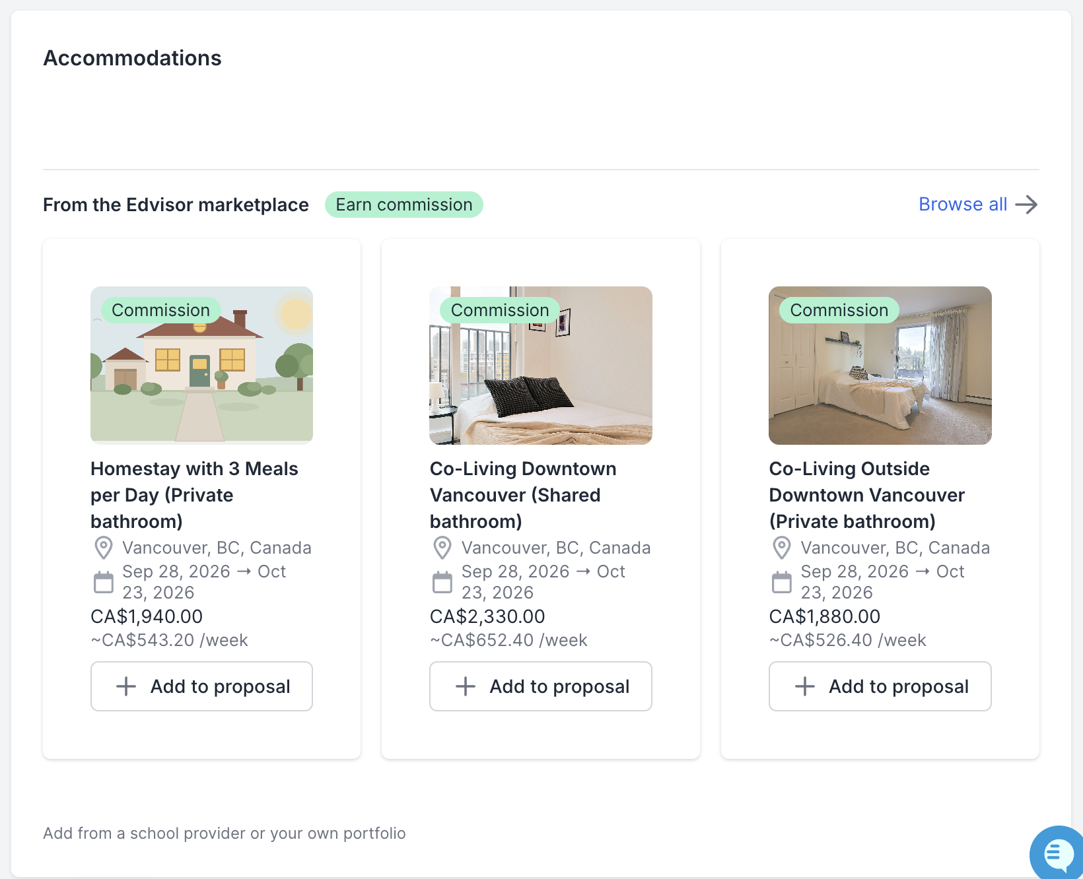Click Add from a school provider text

click(225, 833)
